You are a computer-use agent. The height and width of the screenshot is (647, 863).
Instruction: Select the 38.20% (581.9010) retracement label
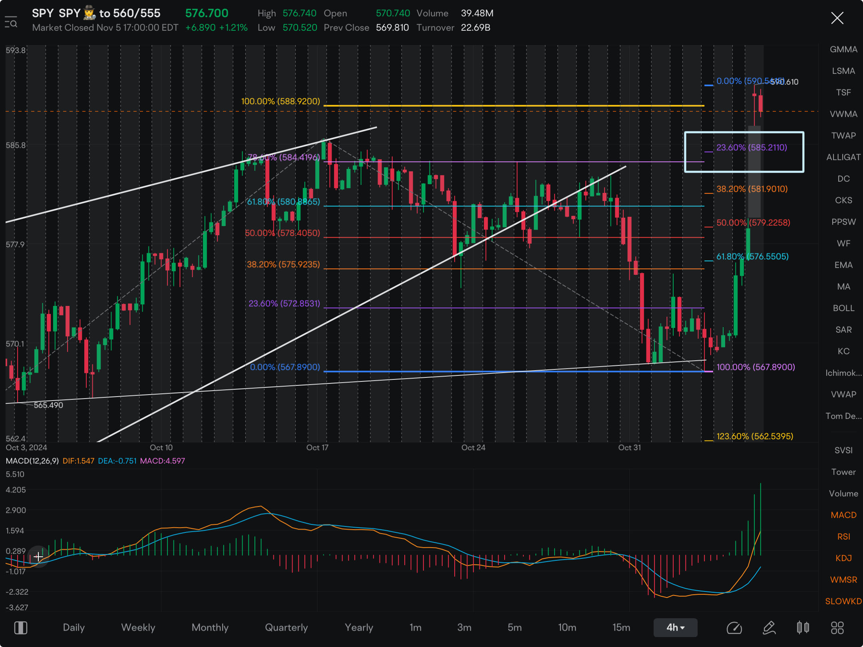[x=752, y=189]
